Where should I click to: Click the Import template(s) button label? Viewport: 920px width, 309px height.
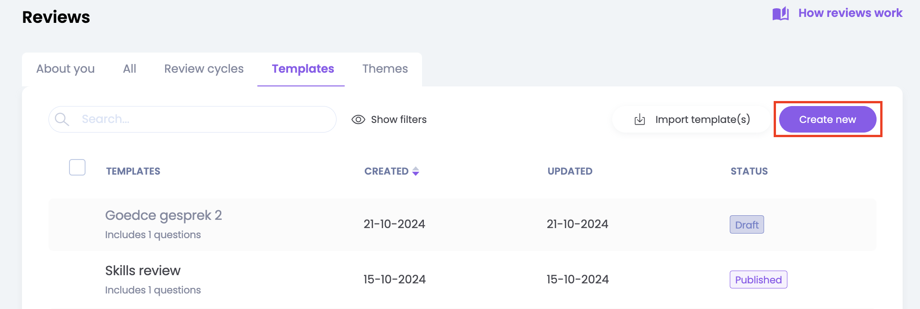(x=702, y=120)
